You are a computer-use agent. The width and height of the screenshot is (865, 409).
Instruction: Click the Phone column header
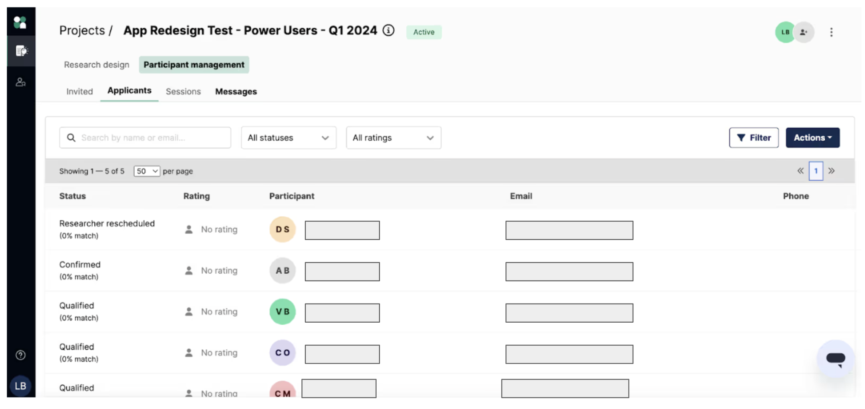(796, 196)
